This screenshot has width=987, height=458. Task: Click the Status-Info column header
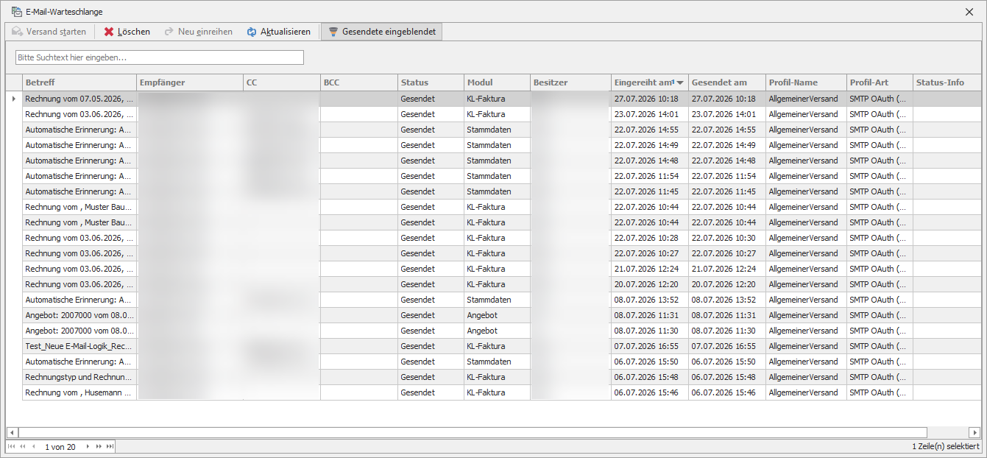click(x=947, y=82)
